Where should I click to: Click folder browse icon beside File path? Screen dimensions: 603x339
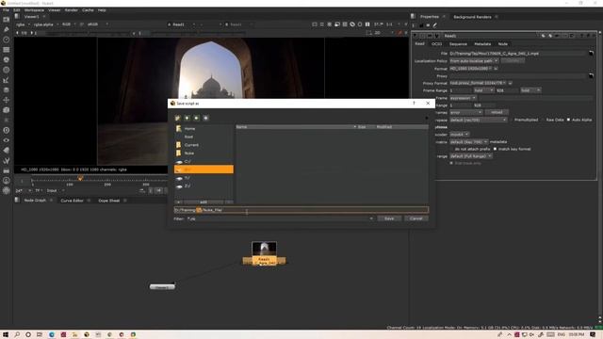[x=591, y=53]
